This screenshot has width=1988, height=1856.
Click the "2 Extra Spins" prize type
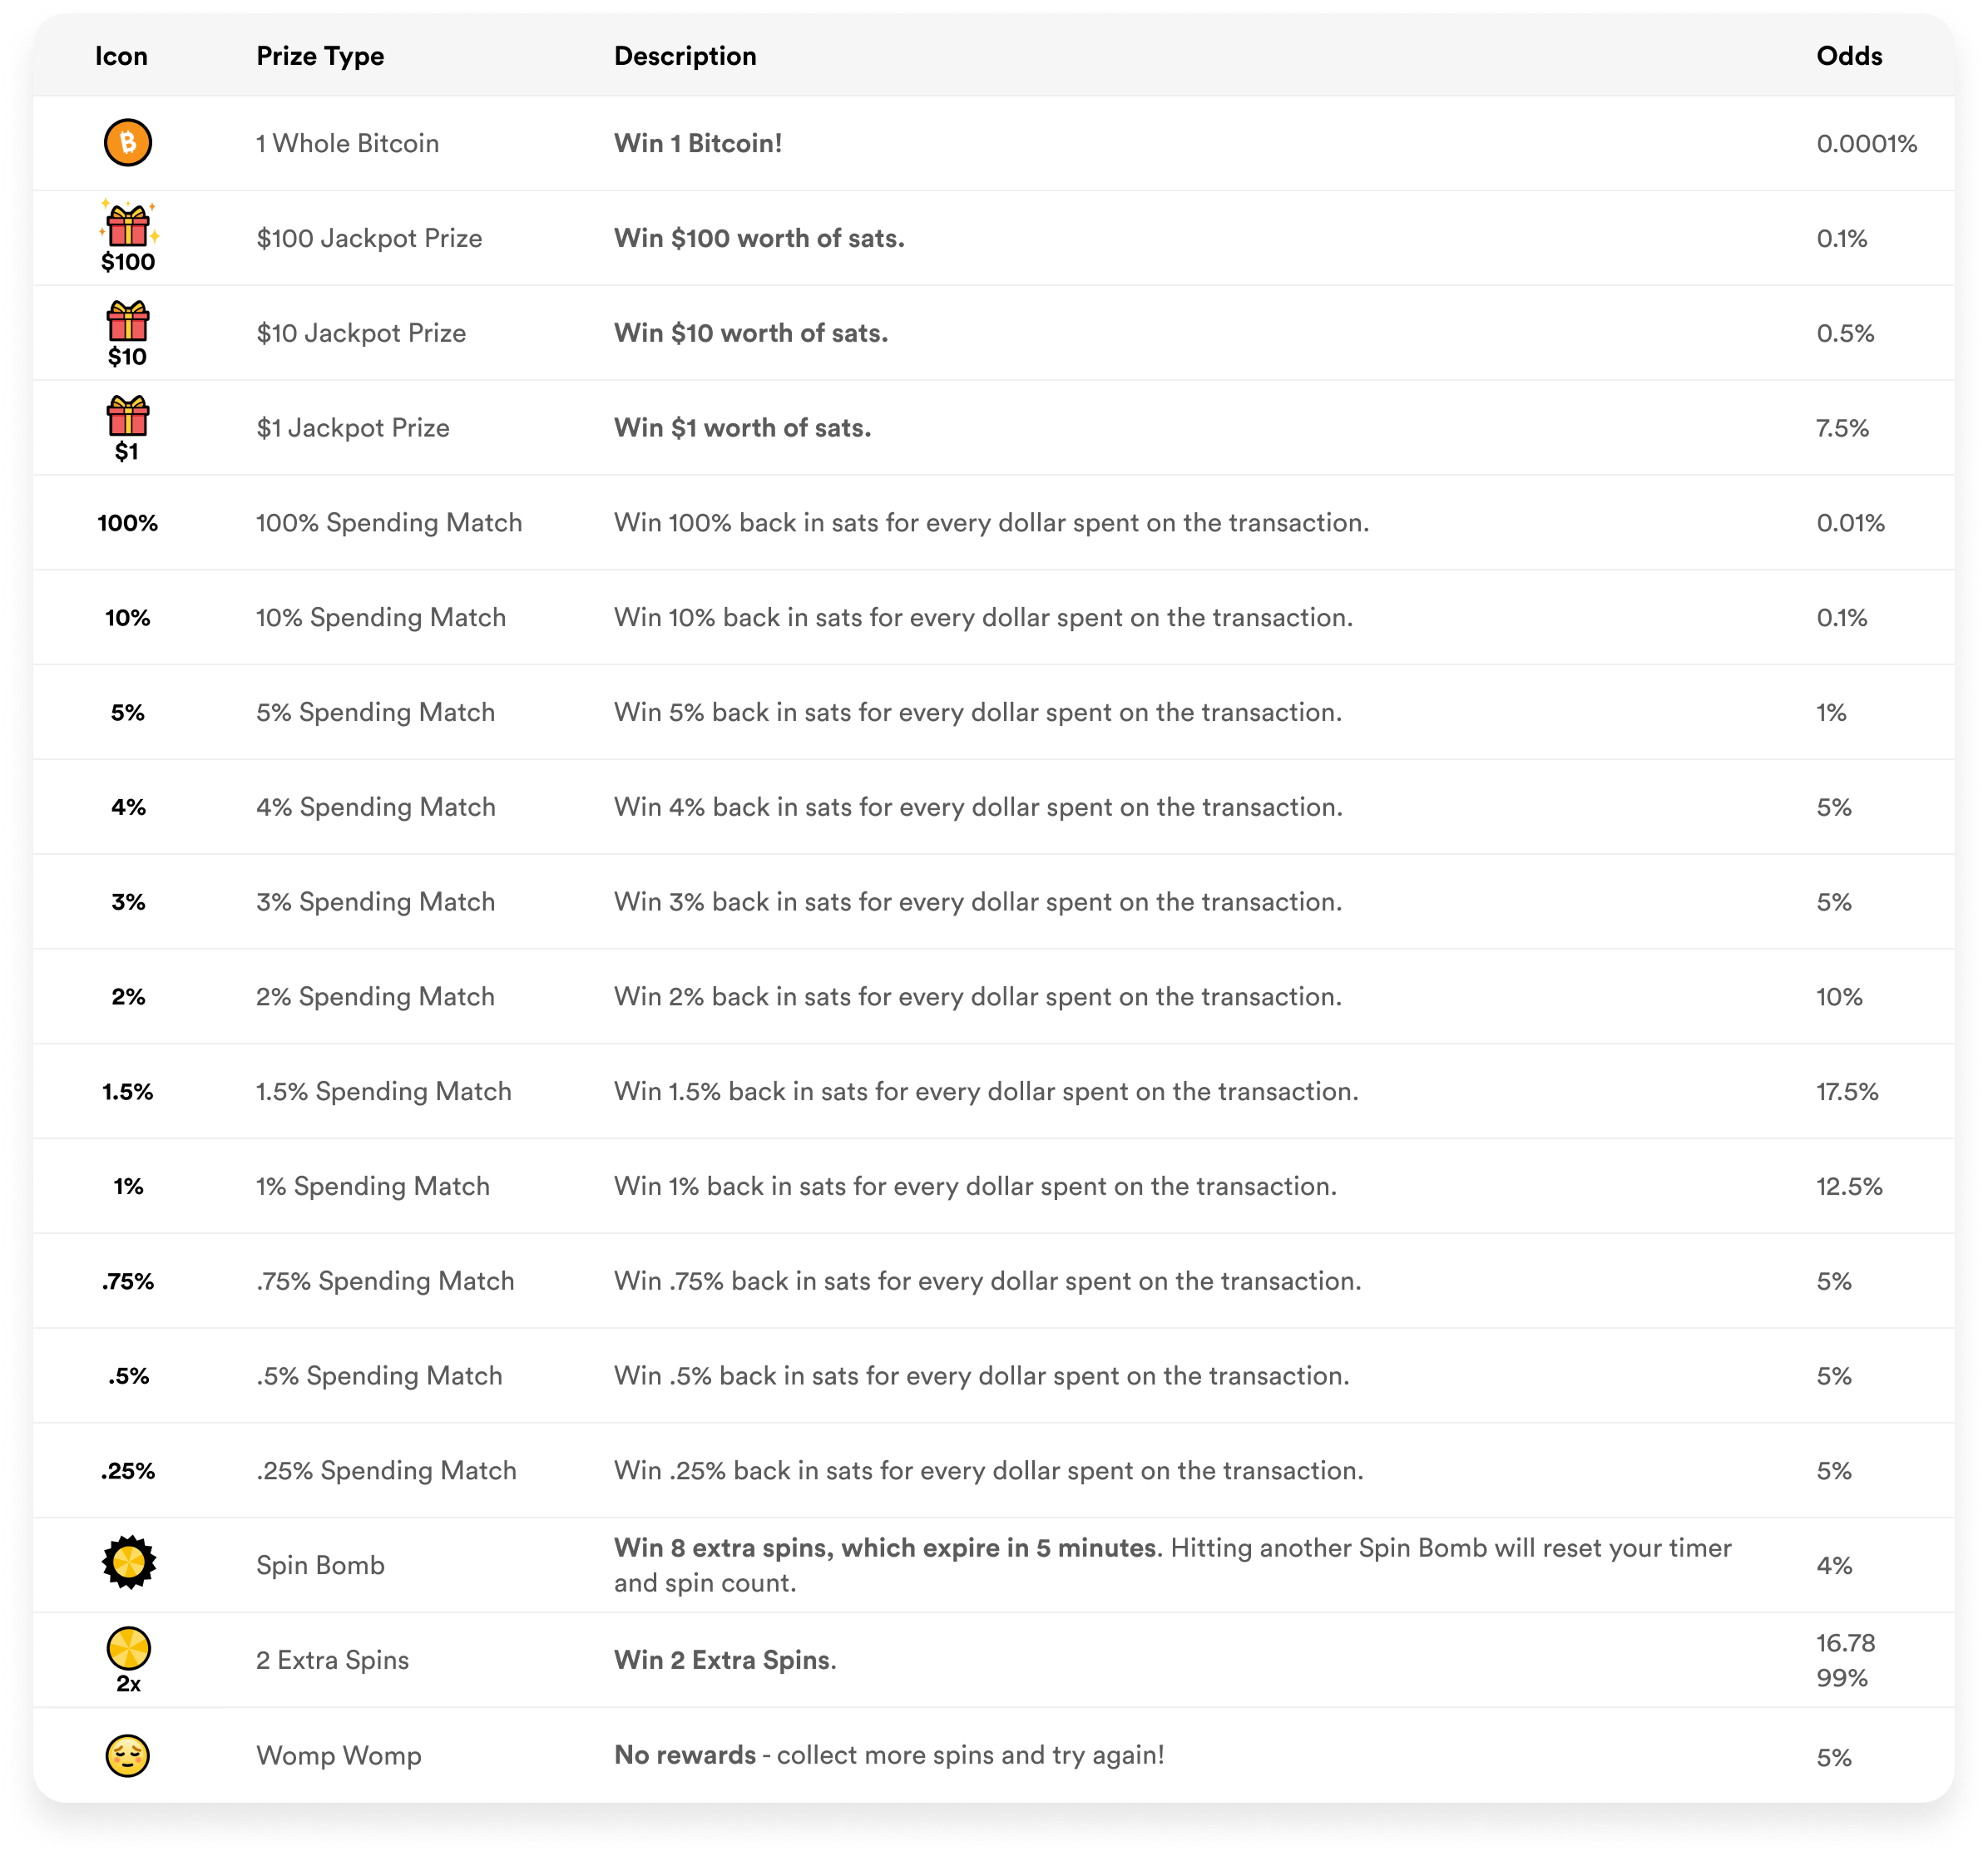click(332, 1660)
